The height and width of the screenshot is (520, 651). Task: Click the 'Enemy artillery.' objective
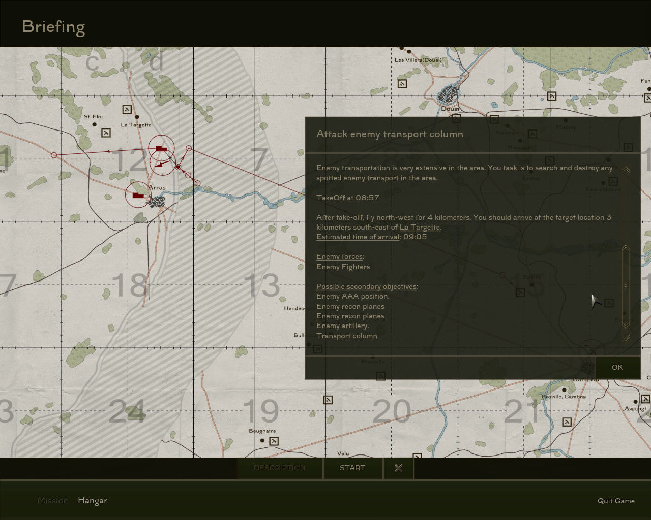(x=342, y=326)
